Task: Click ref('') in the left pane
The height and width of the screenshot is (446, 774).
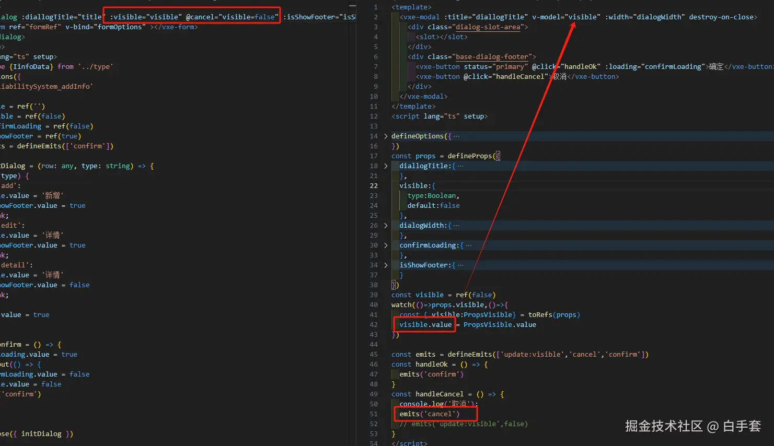Action: tap(31, 107)
